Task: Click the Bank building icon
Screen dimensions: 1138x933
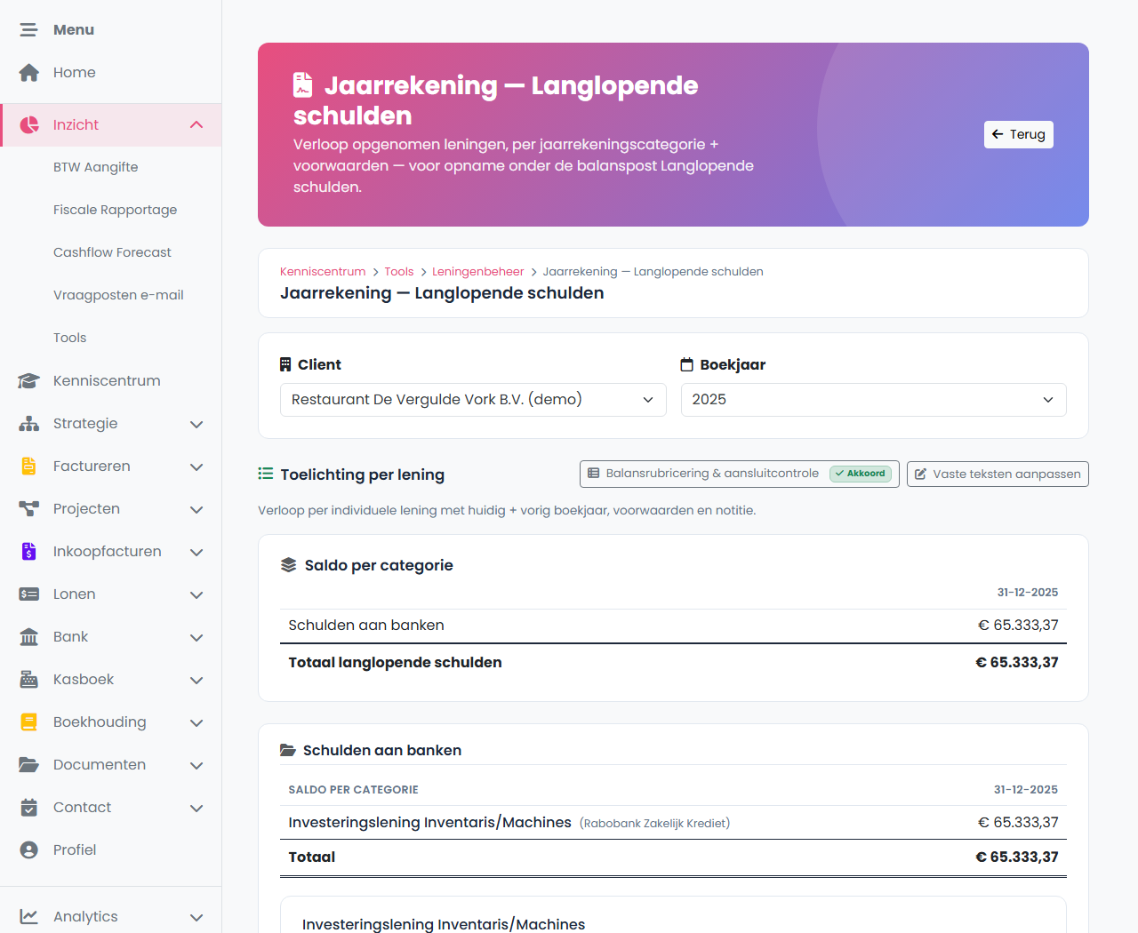Action: [x=29, y=637]
